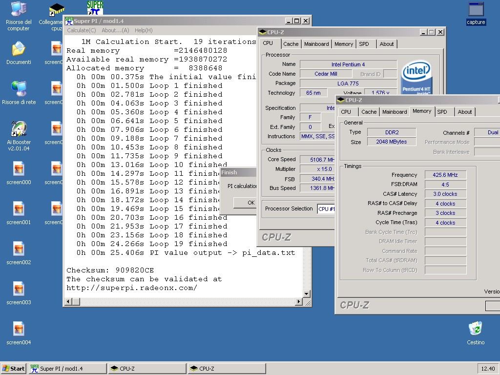Switch to the Mainboard tab in the processor CPU-Z window
500x375 pixels.
coord(316,44)
